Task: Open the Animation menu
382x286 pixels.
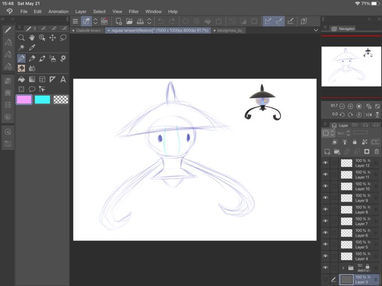Action: click(58, 11)
